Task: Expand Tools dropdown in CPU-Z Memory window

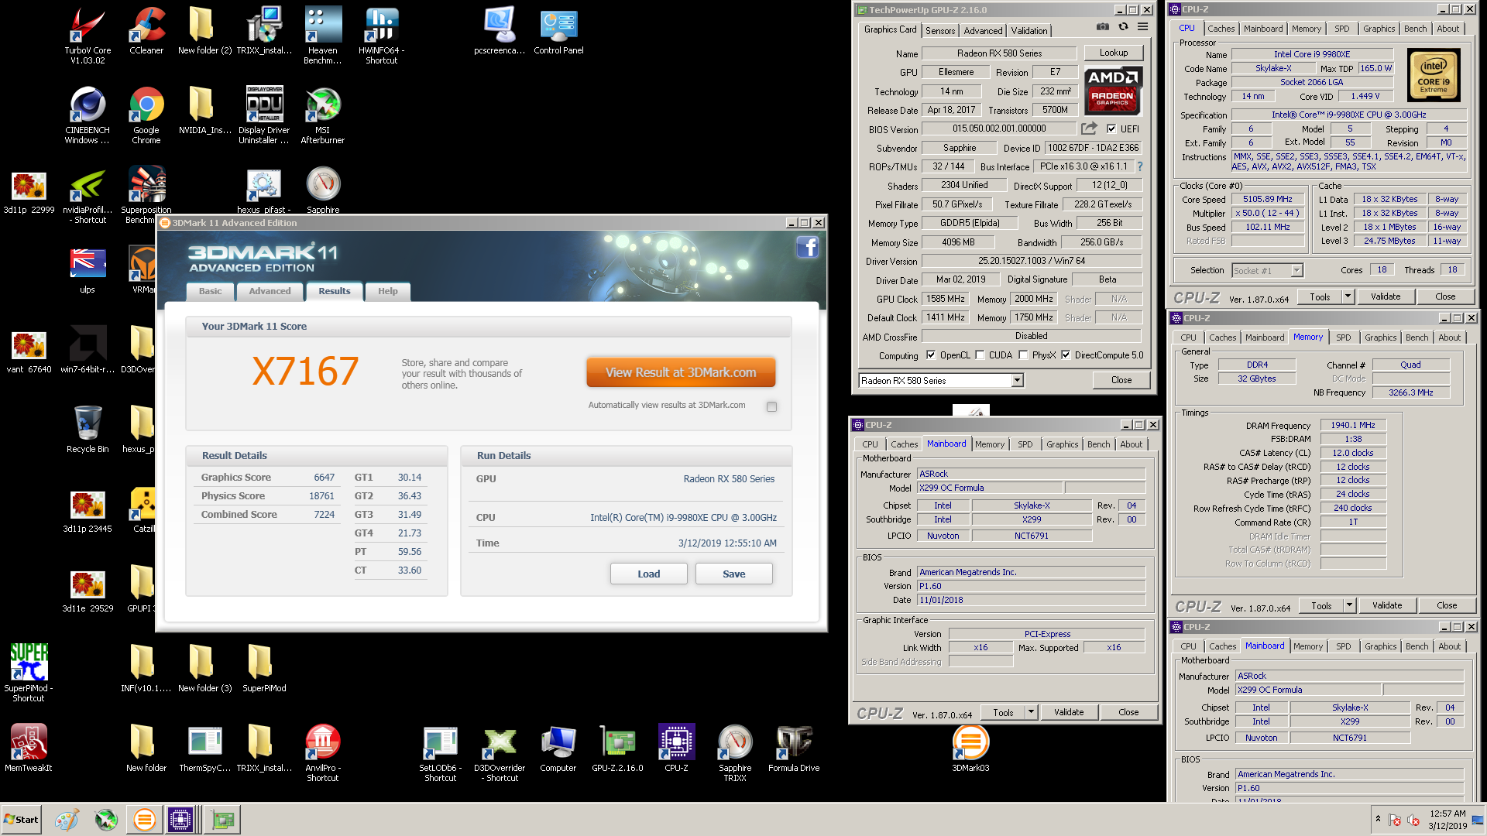Action: [1348, 605]
